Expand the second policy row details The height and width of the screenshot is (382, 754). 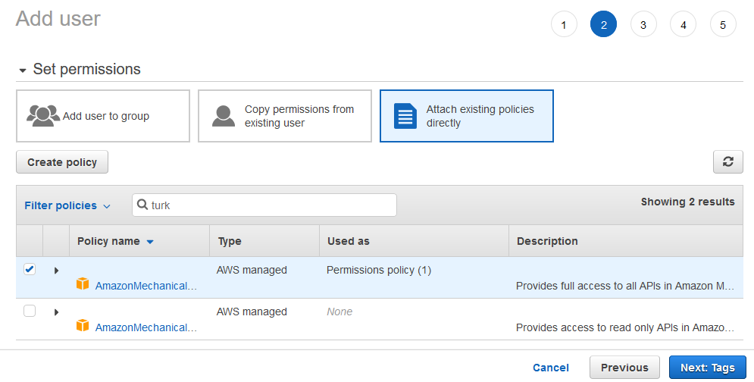[x=56, y=312]
